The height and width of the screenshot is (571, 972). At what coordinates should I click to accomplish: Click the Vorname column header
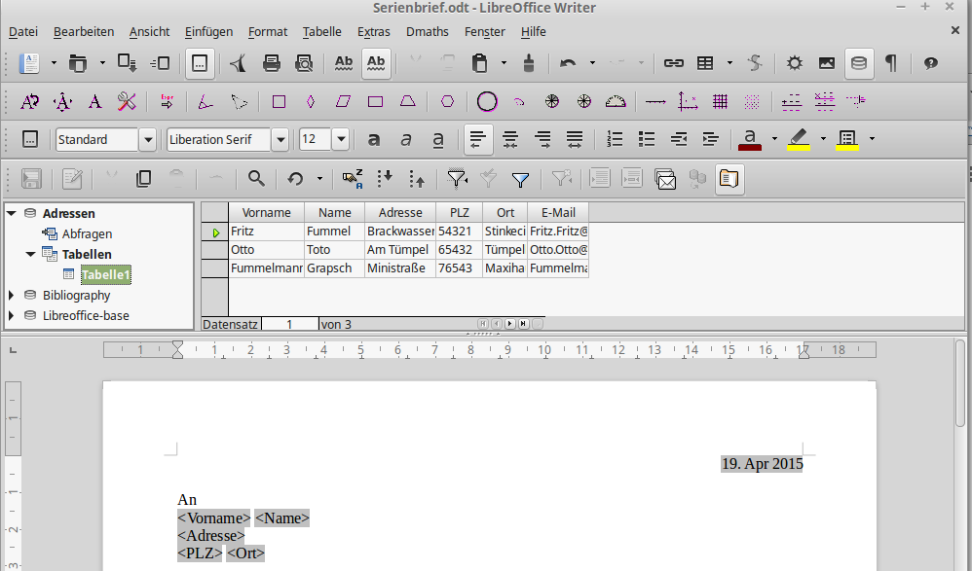[x=266, y=212]
